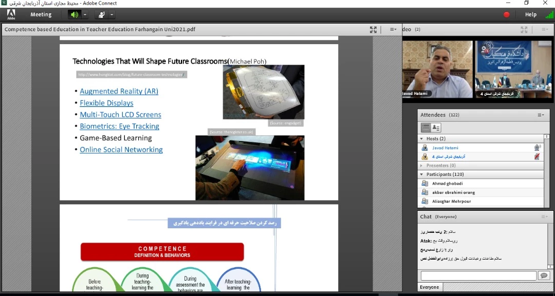Open the Attendees pod options menu
Viewport: 555px width, 296px height.
pos(541,115)
